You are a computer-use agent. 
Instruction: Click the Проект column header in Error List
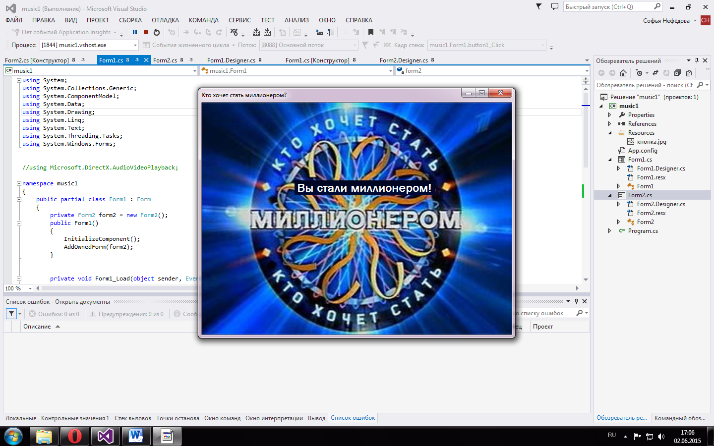coord(543,327)
